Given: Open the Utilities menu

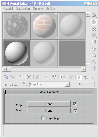Looking at the screenshot, I should click(50, 9).
